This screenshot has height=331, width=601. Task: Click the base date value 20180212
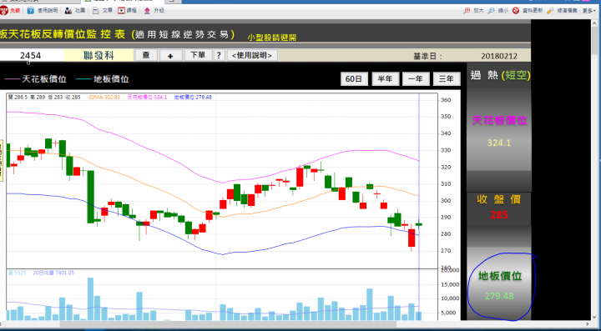[x=499, y=56]
